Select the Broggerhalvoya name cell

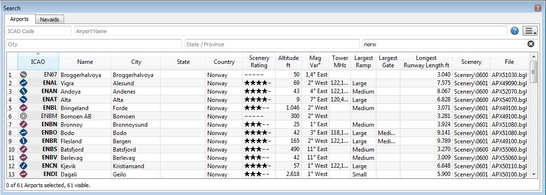point(85,75)
